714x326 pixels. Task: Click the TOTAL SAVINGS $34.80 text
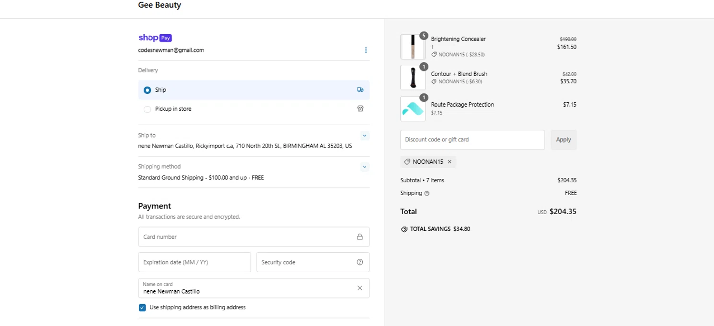440,229
